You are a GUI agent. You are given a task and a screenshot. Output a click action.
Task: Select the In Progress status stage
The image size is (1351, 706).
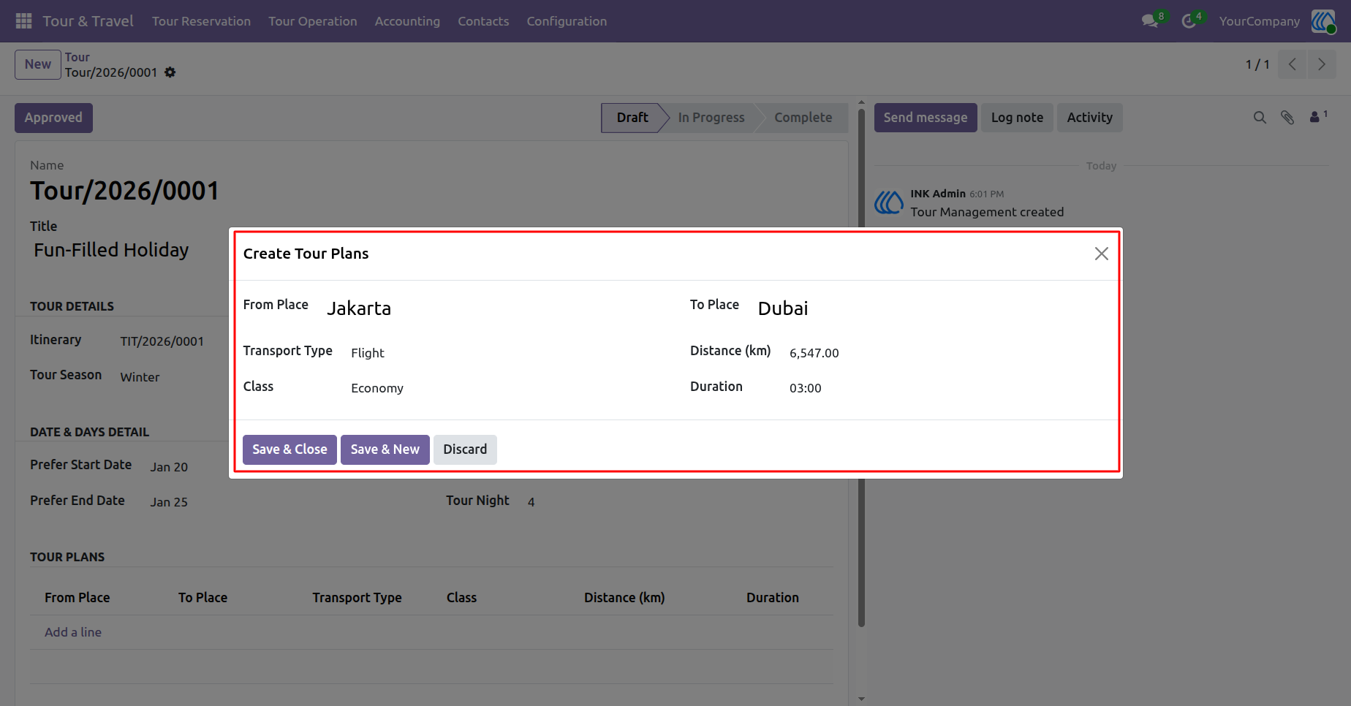point(711,118)
